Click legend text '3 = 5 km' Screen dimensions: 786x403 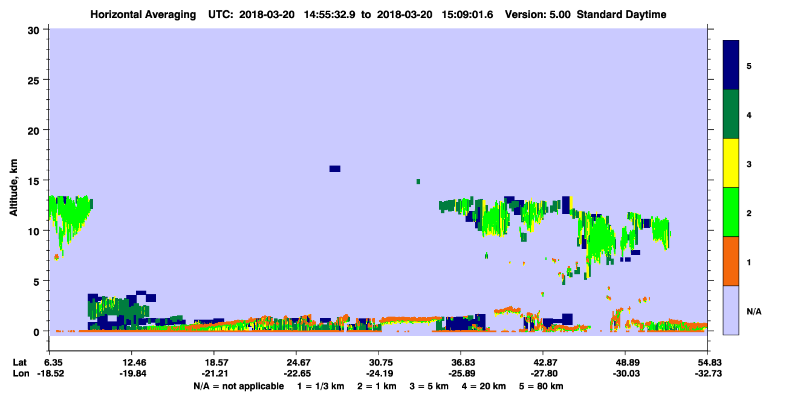point(429,386)
